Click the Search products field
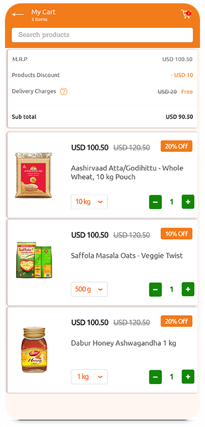Viewport: 205px width, 427px height. tap(102, 35)
